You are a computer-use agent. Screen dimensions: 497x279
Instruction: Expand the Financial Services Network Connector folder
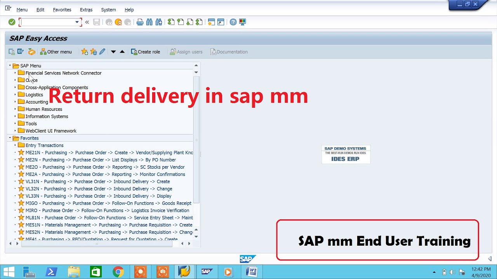[15, 73]
